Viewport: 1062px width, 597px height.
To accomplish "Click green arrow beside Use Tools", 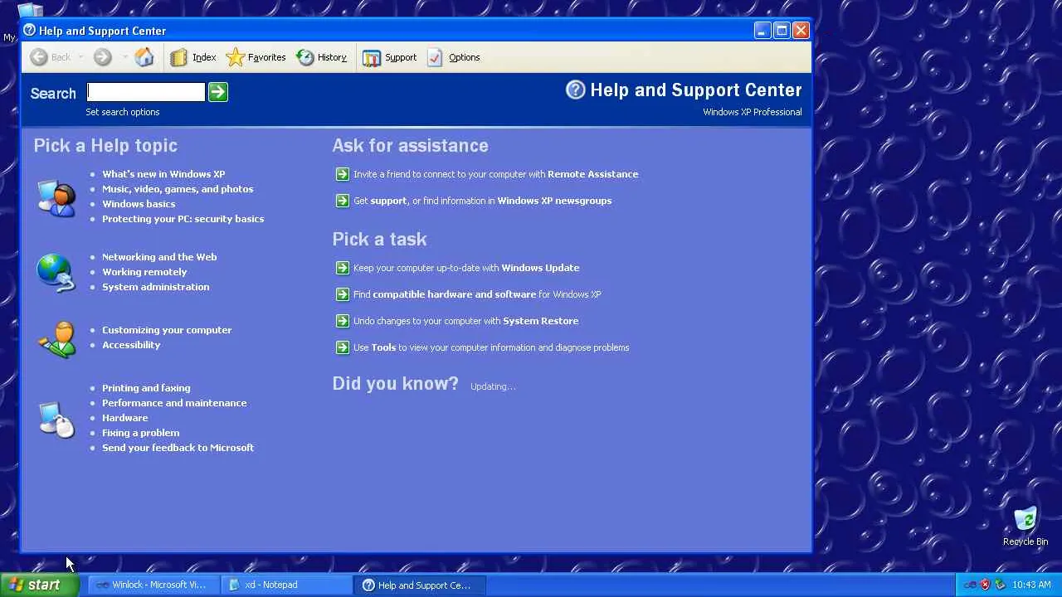I will tap(342, 347).
